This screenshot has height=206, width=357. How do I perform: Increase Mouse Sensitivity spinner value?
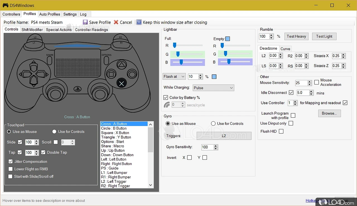pyautogui.click(x=309, y=82)
